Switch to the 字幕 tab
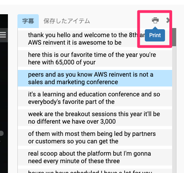Viewport: 184px width, 173px height. tap(28, 21)
